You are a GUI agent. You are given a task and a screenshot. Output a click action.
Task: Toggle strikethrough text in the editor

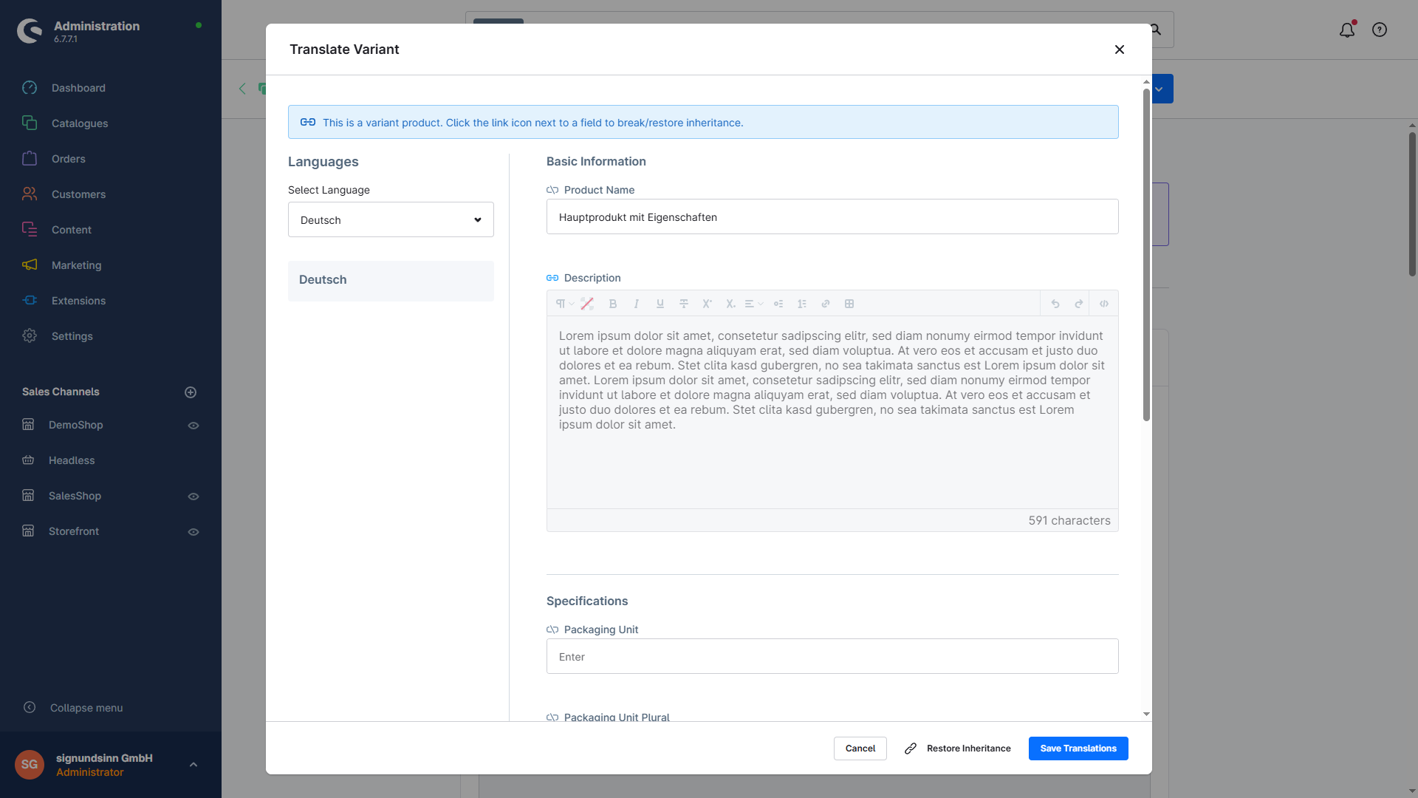[684, 304]
